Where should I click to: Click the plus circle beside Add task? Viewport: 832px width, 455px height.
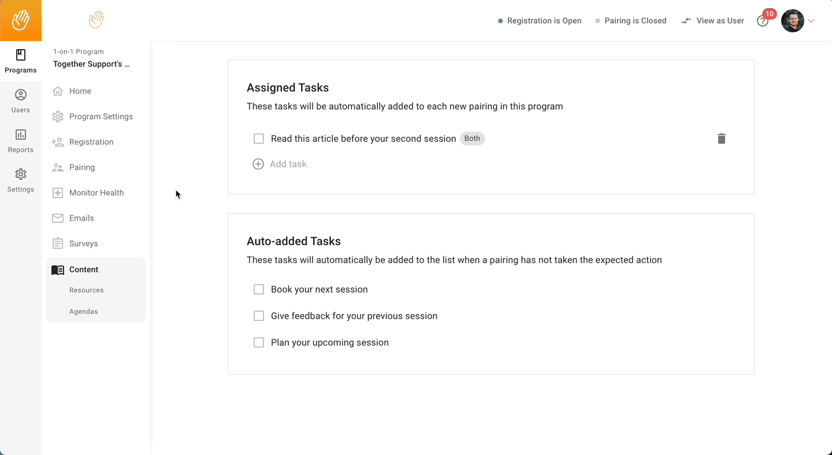258,164
